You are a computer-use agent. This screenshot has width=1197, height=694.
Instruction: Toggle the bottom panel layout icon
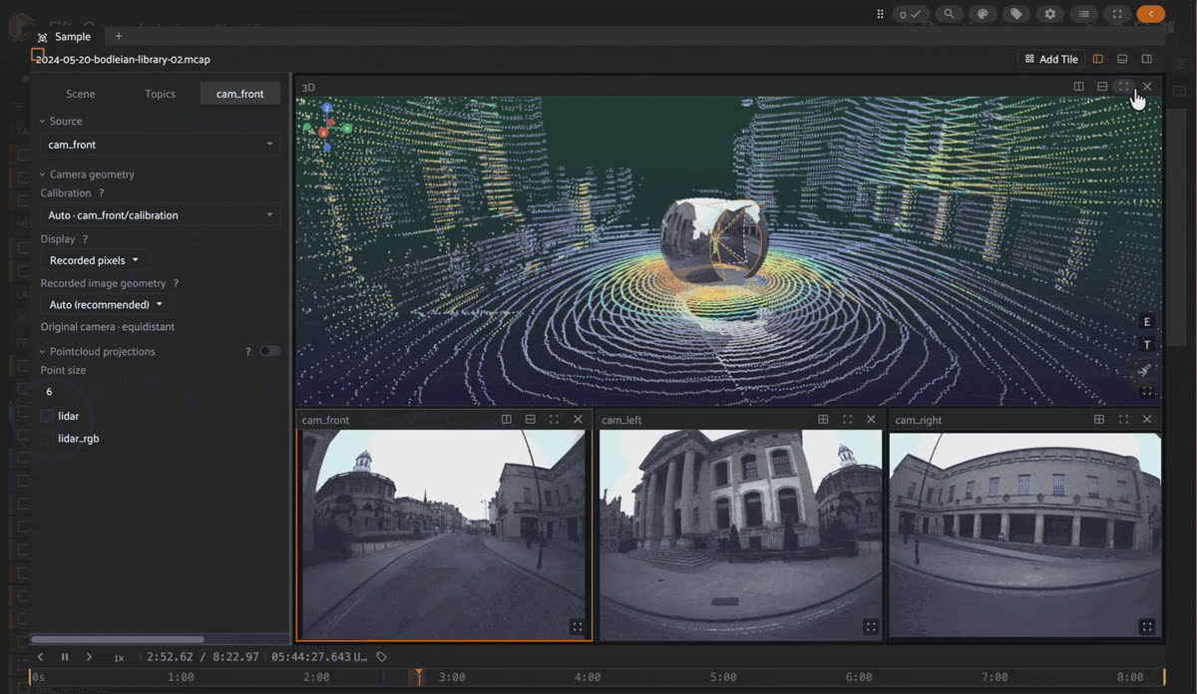tap(1122, 59)
